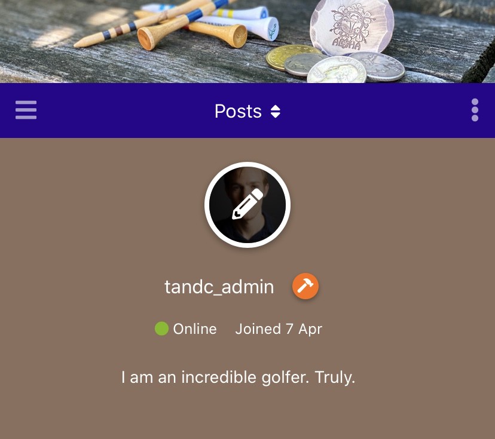Select the incredible golfer bio text
This screenshot has height=439, width=495.
pos(239,377)
